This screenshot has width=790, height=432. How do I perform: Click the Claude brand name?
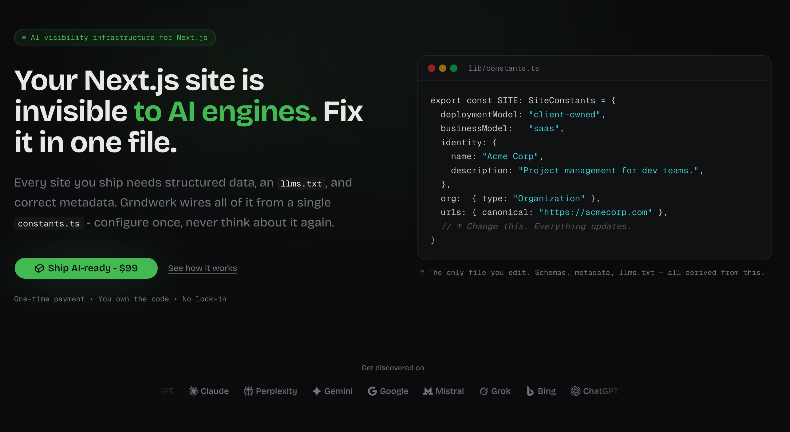click(x=215, y=391)
